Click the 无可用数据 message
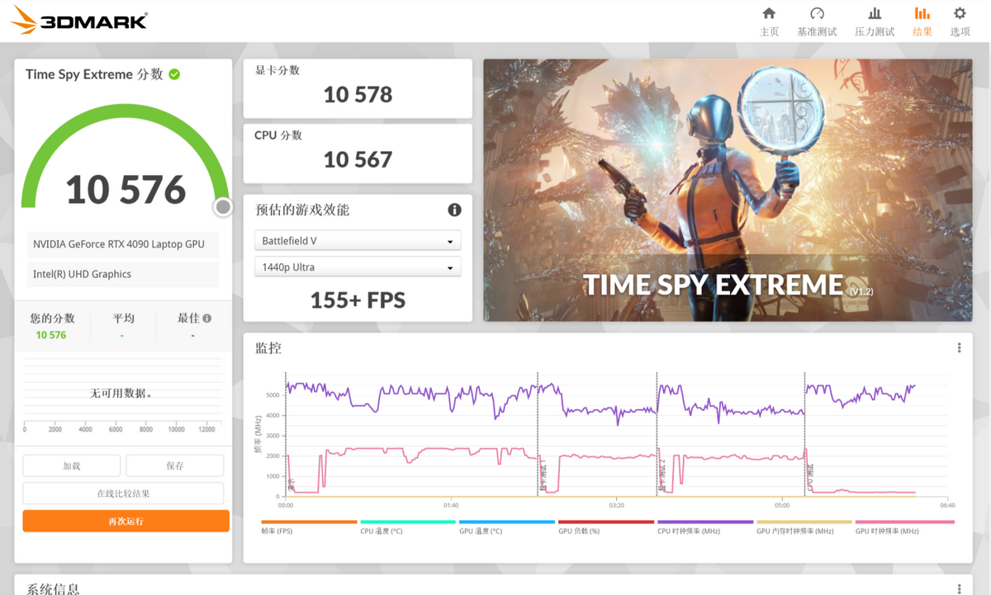Image resolution: width=991 pixels, height=595 pixels. point(121,394)
